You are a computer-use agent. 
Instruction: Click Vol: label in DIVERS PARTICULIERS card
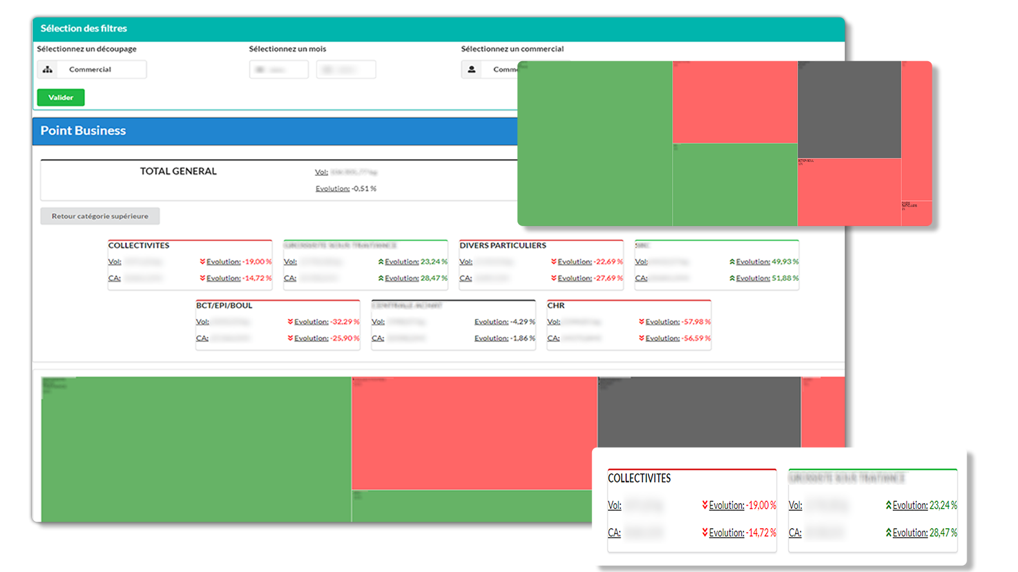(x=466, y=262)
